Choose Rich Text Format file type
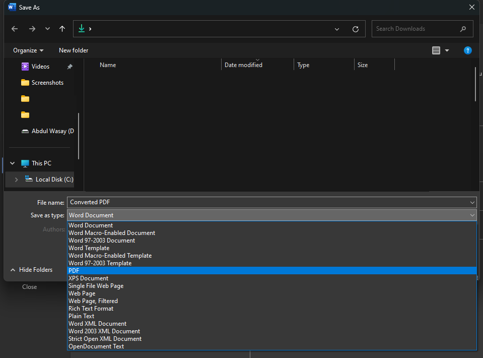Viewport: 483px width, 358px height. [x=91, y=309]
